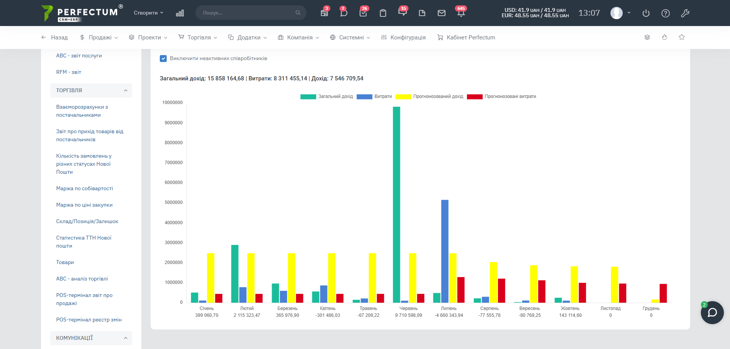Click the power logout icon
Viewport: 730px width, 349px height.
(x=646, y=13)
